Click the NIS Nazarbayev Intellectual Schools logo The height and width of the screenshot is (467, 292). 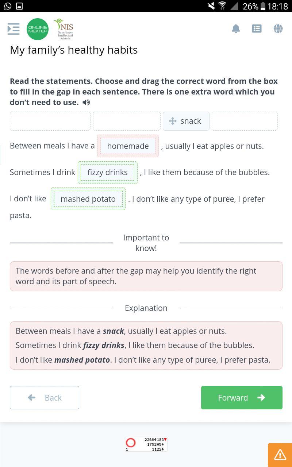pyautogui.click(x=64, y=29)
